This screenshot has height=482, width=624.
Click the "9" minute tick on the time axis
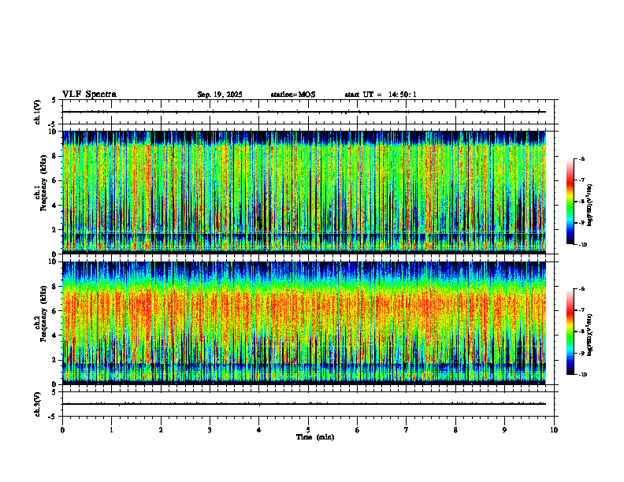[x=504, y=430]
